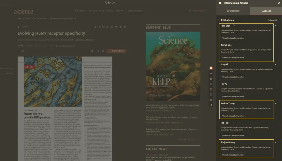The height and width of the screenshot is (161, 282).
Task: View all articles by Keshan Zhang
Action: pyautogui.click(x=233, y=116)
